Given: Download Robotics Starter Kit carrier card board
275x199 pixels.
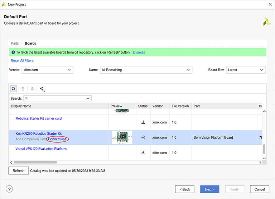Looking at the screenshot, I should [143, 122].
